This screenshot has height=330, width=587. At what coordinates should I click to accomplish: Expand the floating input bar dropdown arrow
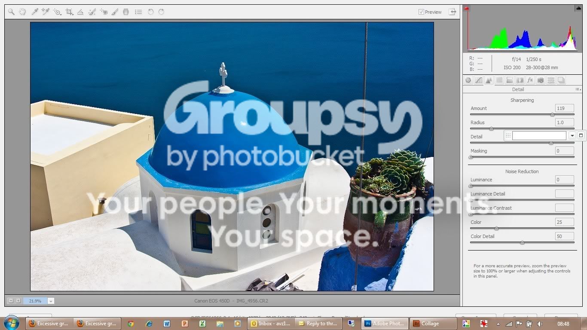coord(572,135)
